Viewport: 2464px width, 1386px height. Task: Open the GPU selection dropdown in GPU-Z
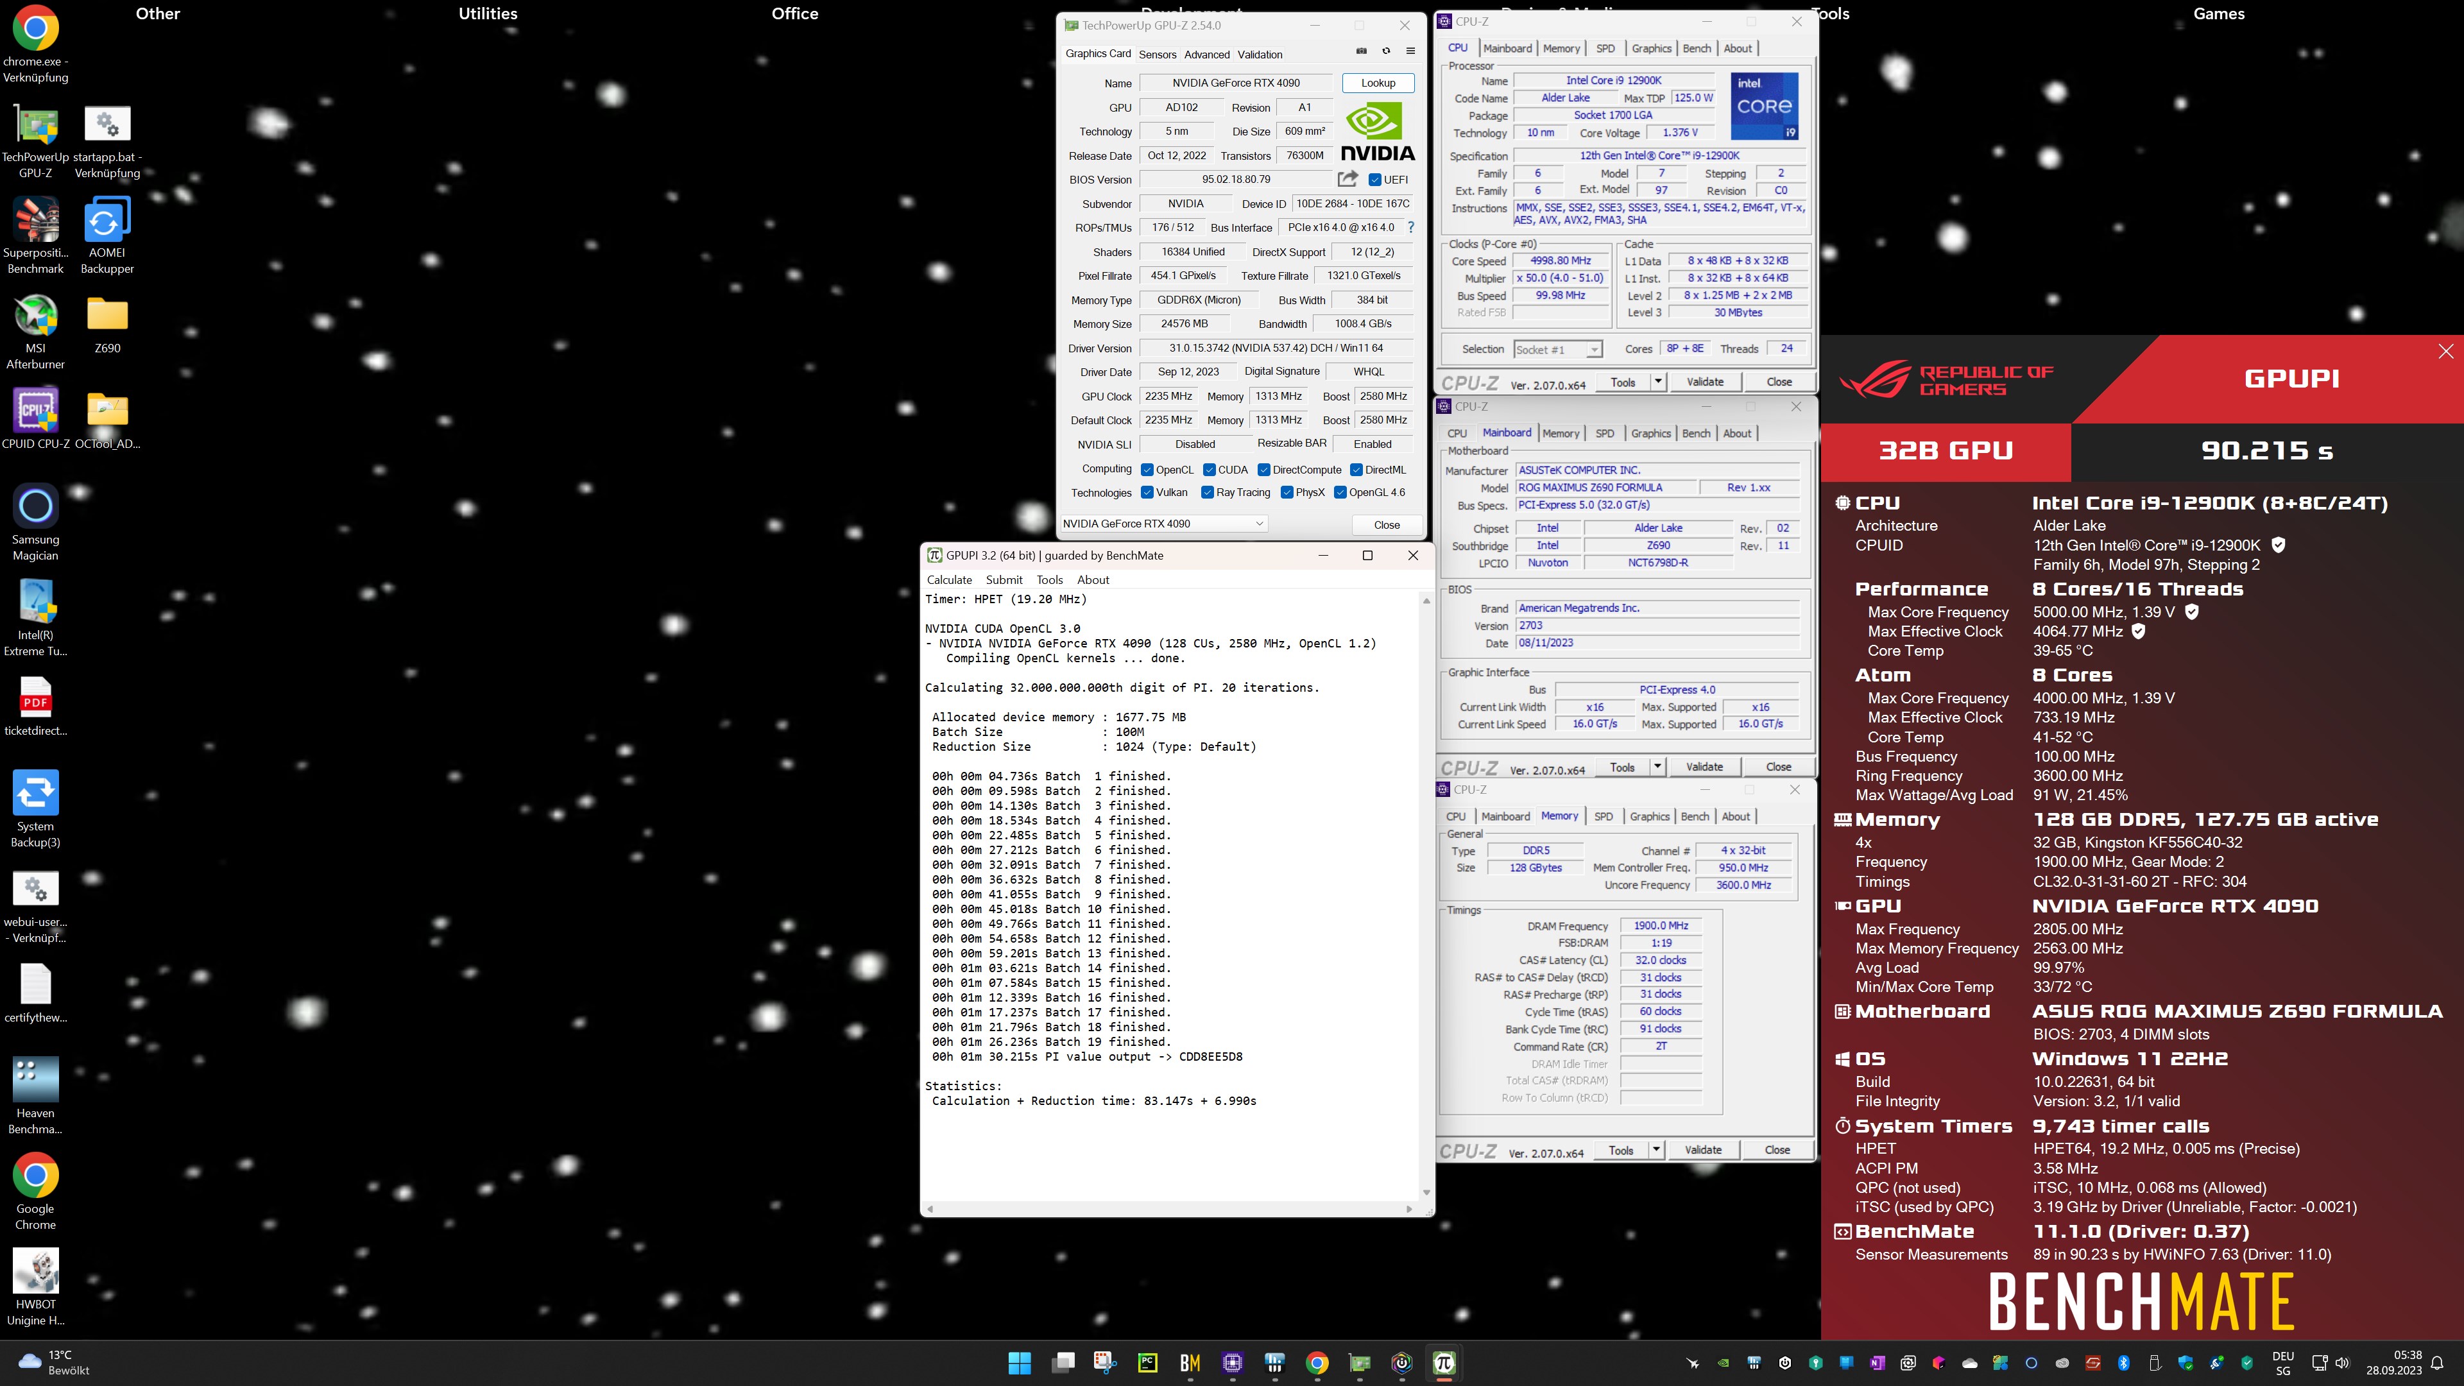pyautogui.click(x=1164, y=523)
